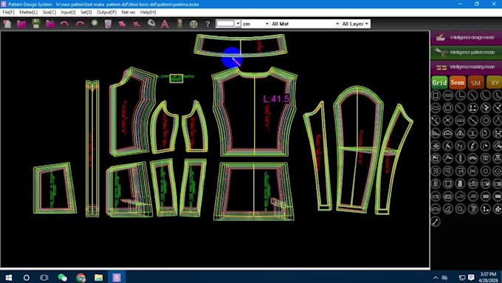Viewport: 502px width, 283px height.
Task: Toggle the SM button
Action: coord(475,83)
